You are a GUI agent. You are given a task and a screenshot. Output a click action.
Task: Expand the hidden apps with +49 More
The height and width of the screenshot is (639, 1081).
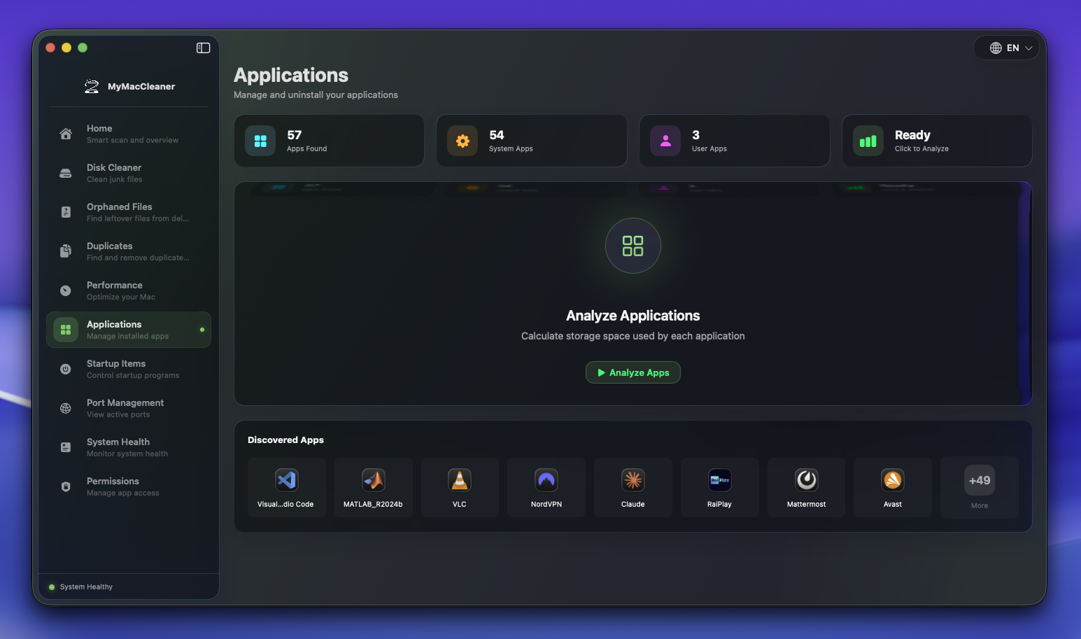[979, 487]
